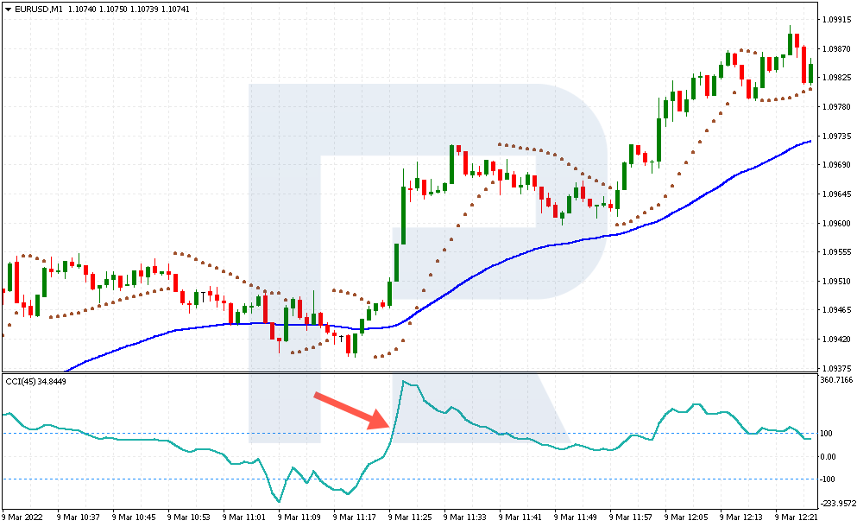Click the dropdown triangle beside EURUSD,M1
The height and width of the screenshot is (527, 857).
click(x=8, y=10)
